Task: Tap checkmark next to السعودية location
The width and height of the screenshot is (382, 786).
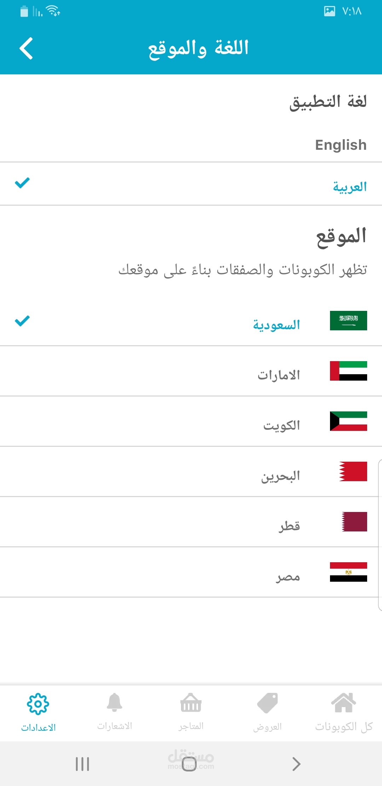Action: 22,321
